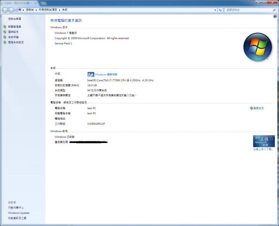Click the 64 位元作業系統 system type value

(x=97, y=90)
